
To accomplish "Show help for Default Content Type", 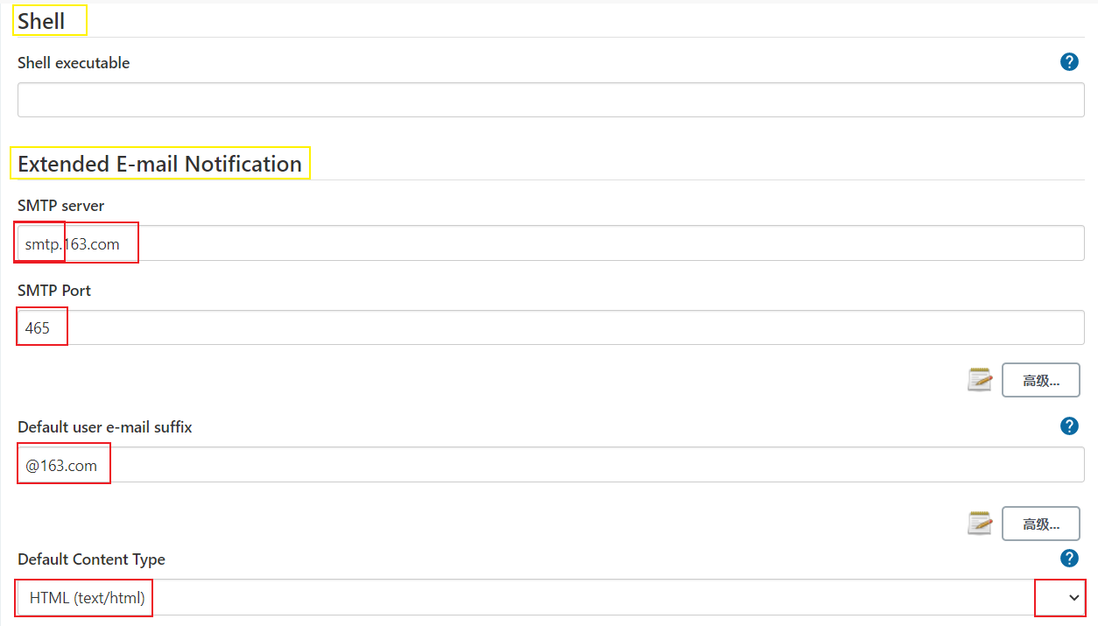I will pyautogui.click(x=1069, y=559).
